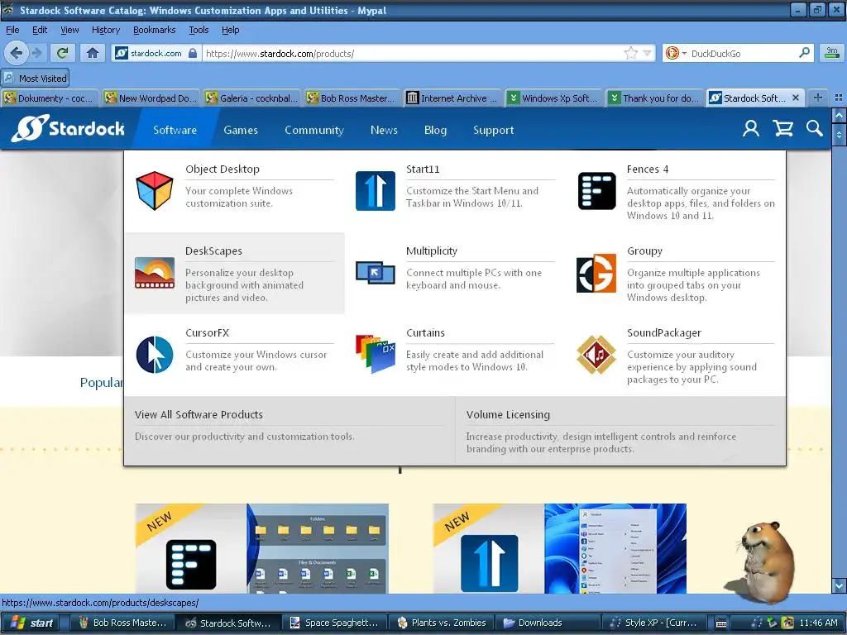
Task: Click the SoundPackager music note icon
Action: [x=596, y=355]
